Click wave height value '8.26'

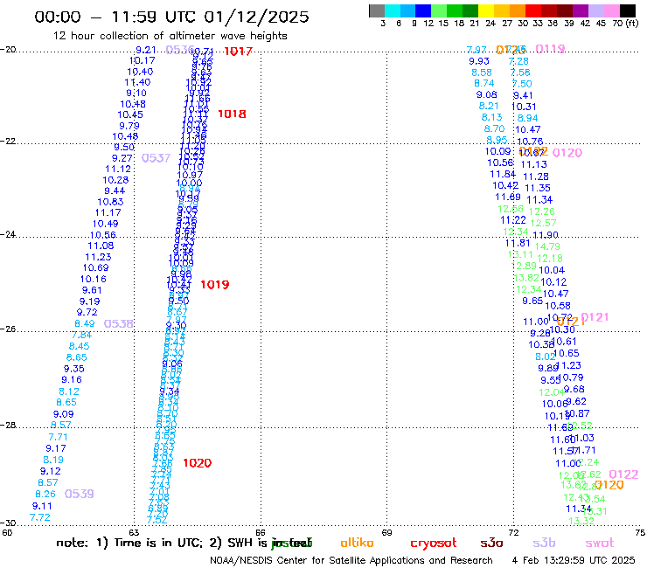45,494
